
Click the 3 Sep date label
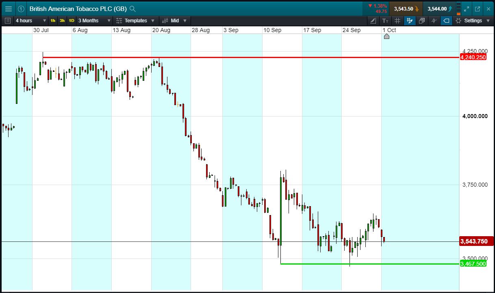(231, 30)
